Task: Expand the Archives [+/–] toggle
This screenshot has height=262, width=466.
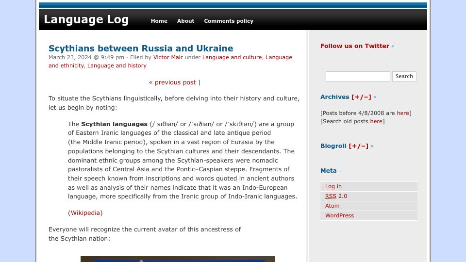Action: point(361,97)
